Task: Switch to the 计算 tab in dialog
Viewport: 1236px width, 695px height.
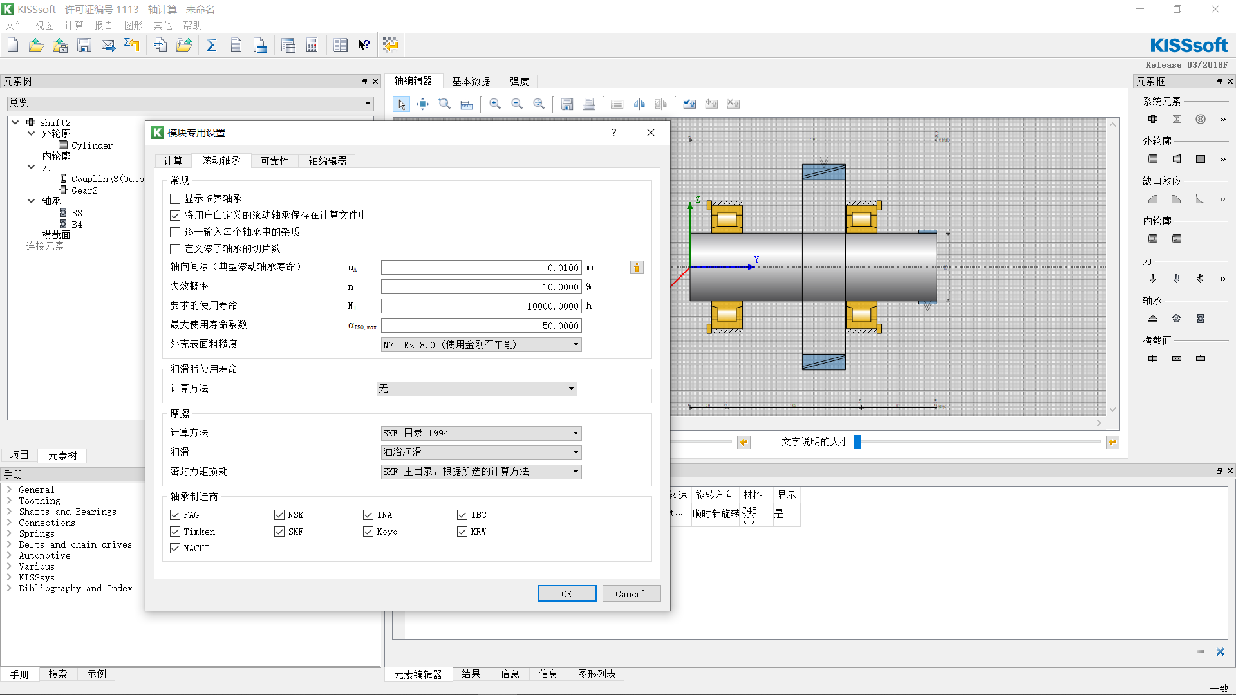Action: point(173,161)
